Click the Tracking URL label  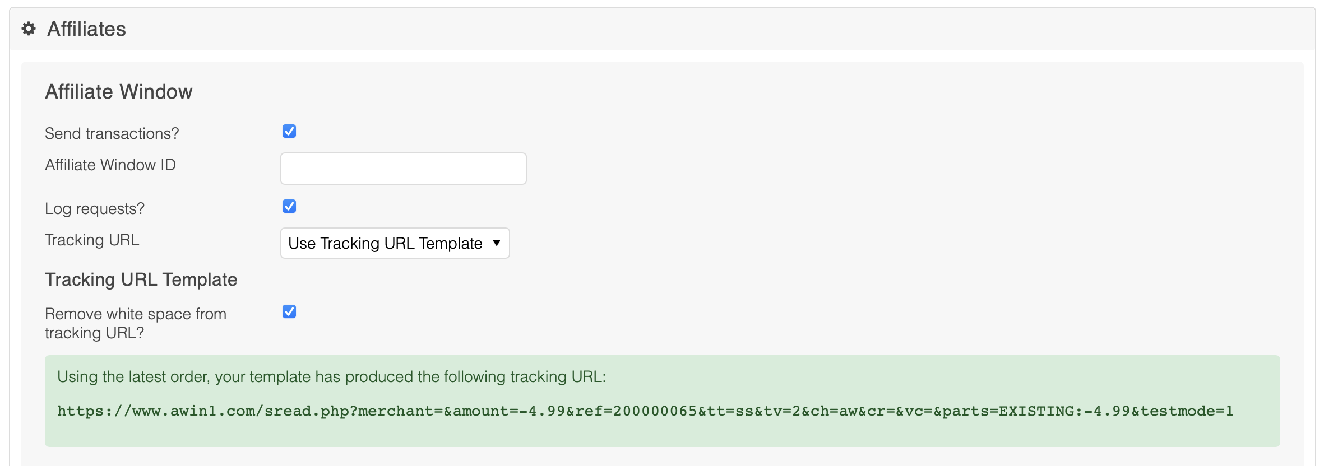[92, 240]
